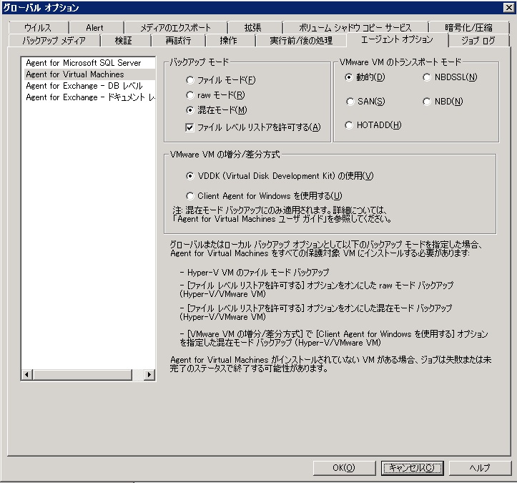Open the バックアップ メディア tab

click(54, 40)
